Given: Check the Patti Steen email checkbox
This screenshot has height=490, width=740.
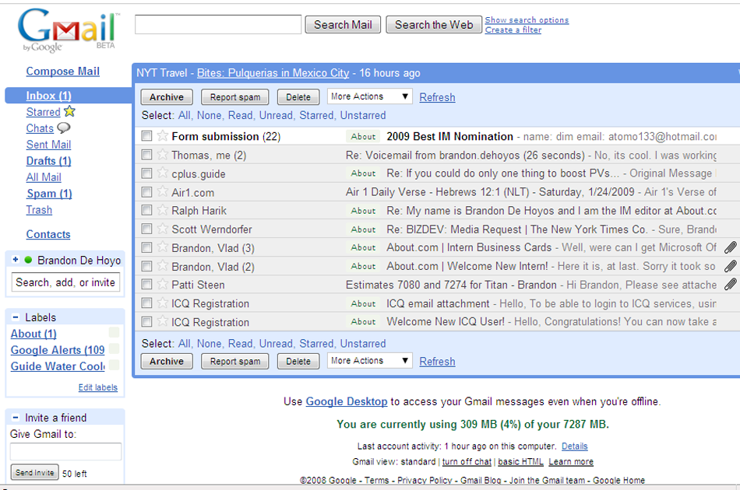Looking at the screenshot, I should (x=146, y=284).
